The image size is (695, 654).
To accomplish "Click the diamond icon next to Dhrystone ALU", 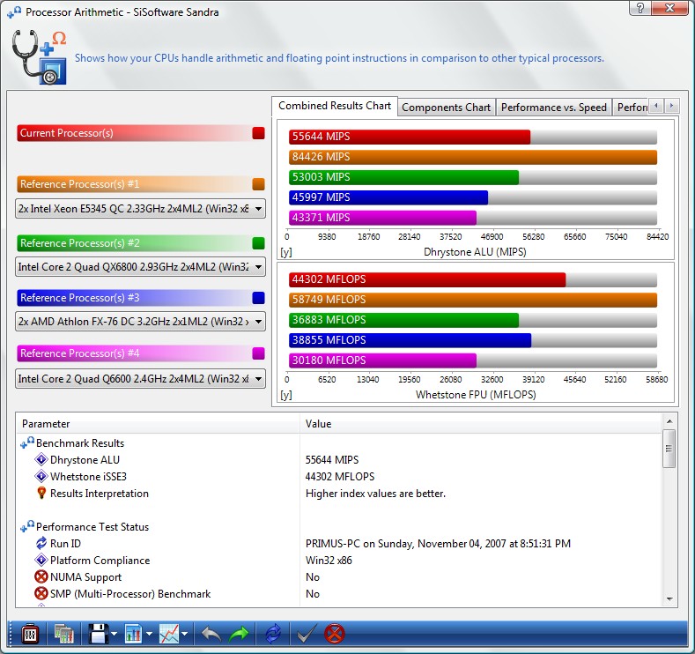I will 41,459.
